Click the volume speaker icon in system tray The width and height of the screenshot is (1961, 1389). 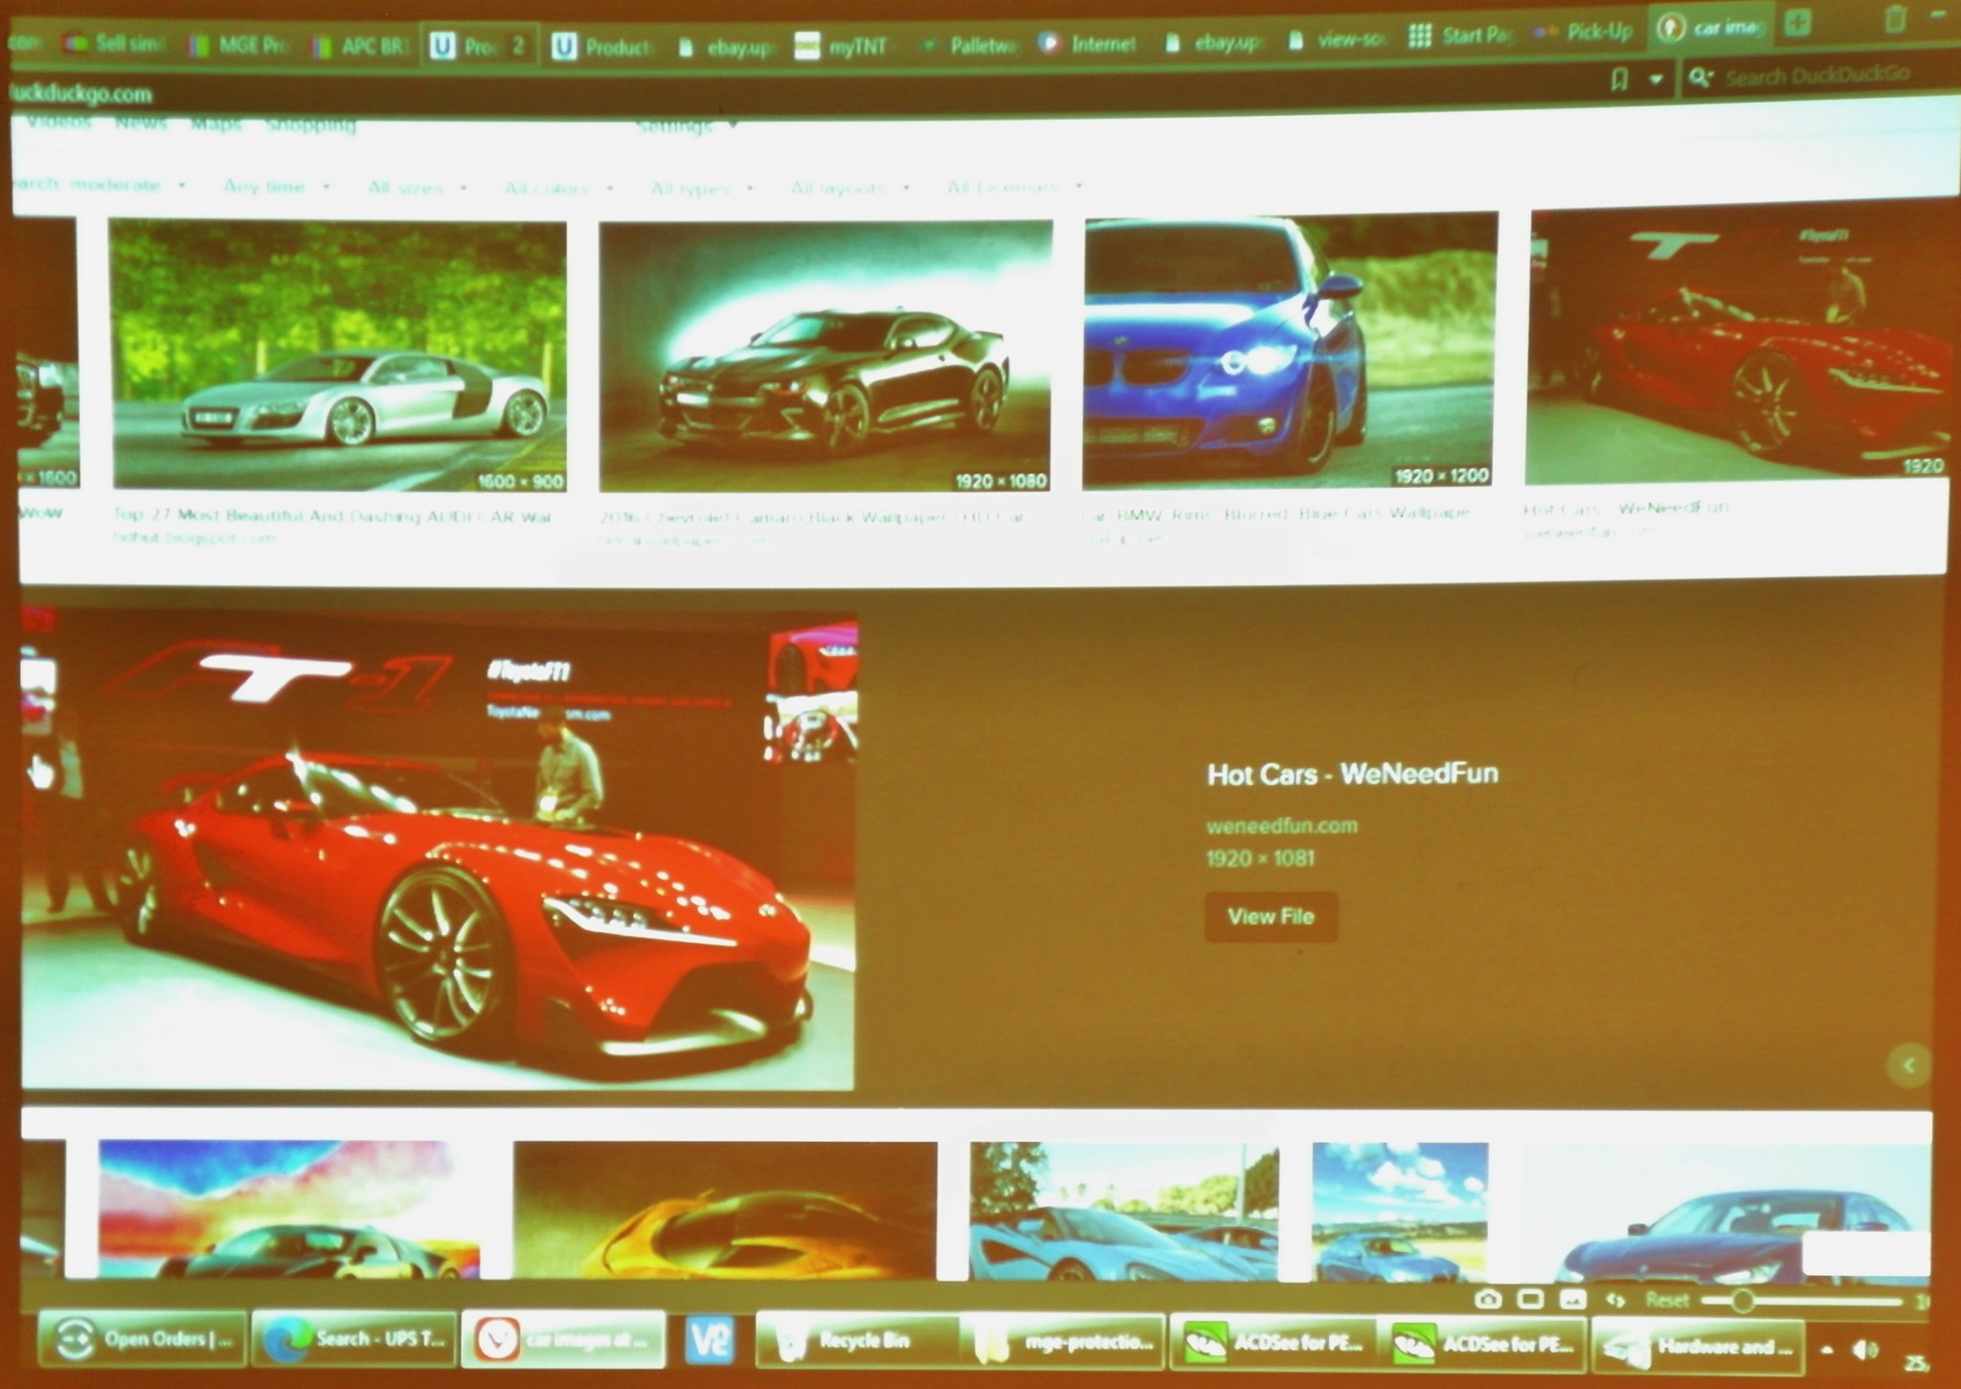tap(1863, 1351)
